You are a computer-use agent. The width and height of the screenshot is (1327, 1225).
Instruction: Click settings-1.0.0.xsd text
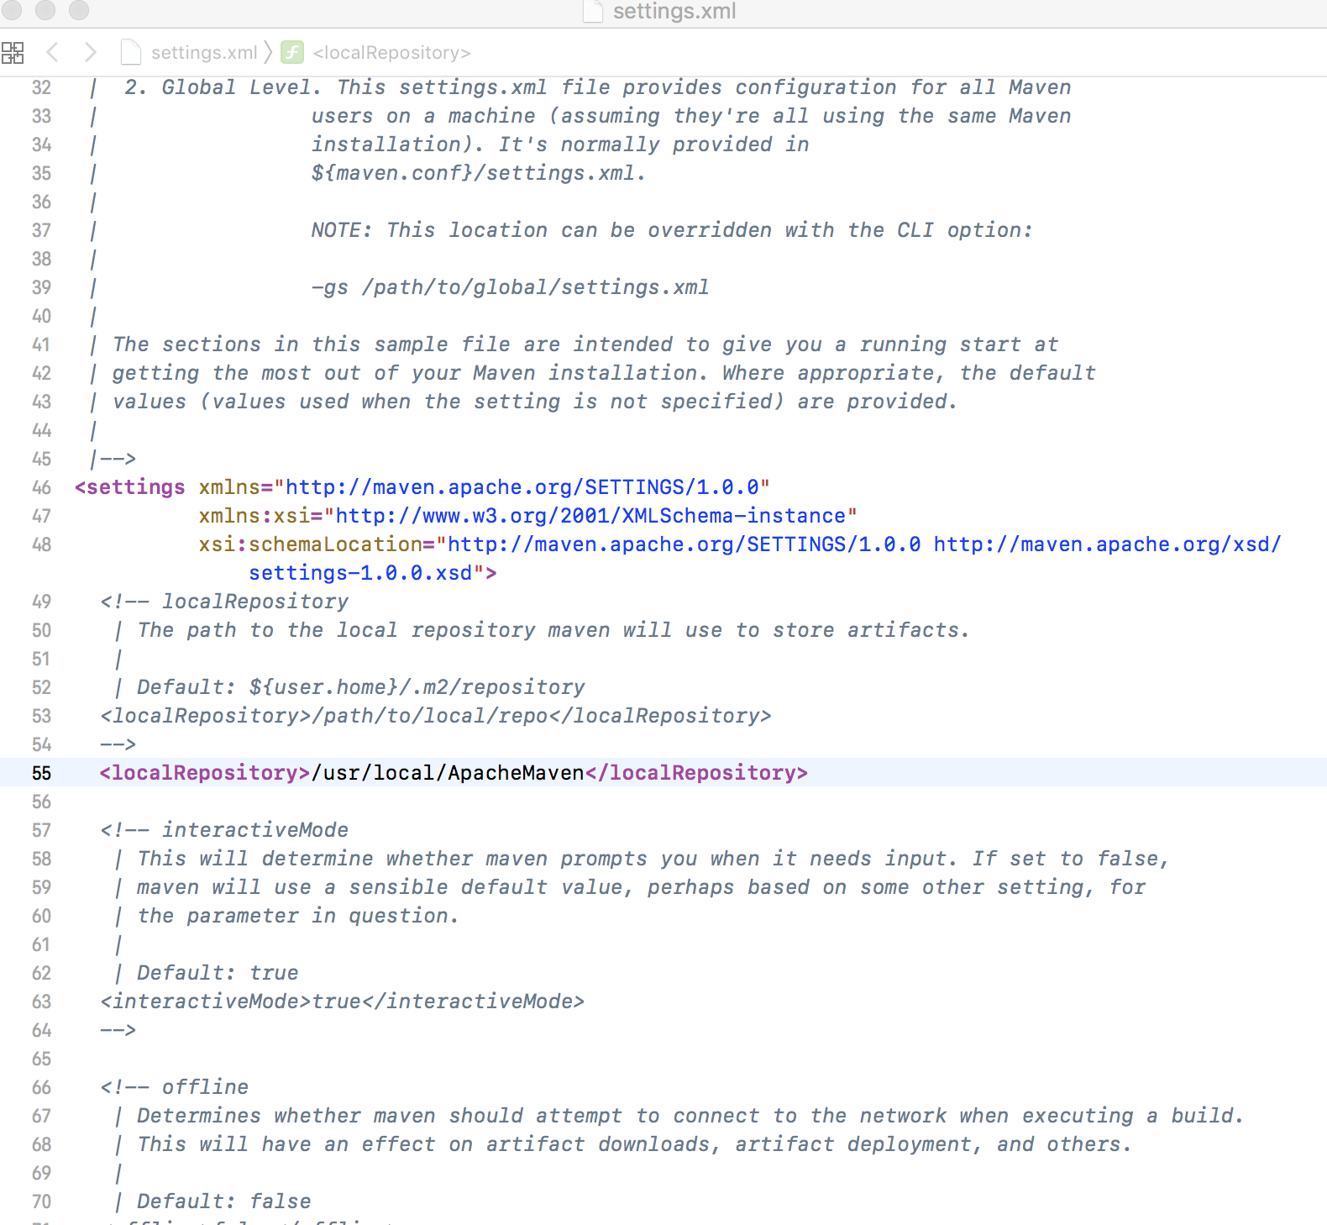point(360,573)
